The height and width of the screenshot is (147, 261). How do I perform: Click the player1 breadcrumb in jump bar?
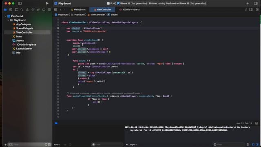coord(113,15)
